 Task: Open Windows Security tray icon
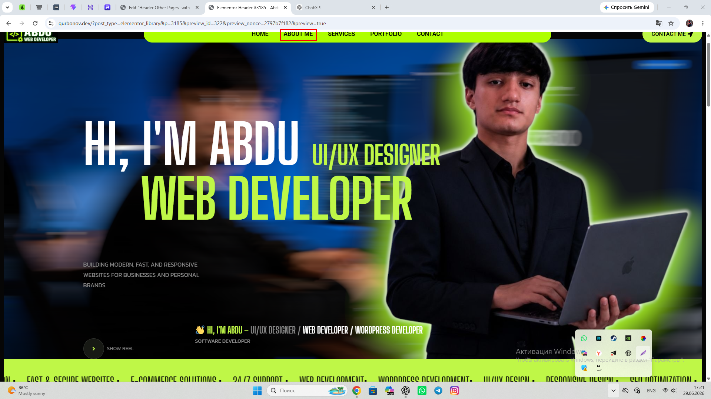pyautogui.click(x=584, y=368)
